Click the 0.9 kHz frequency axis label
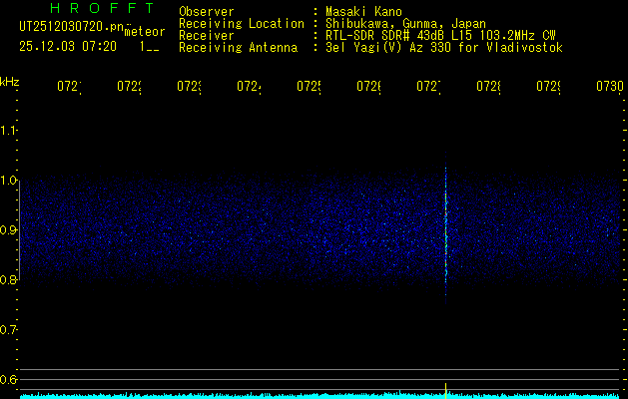628x399 pixels. point(9,230)
